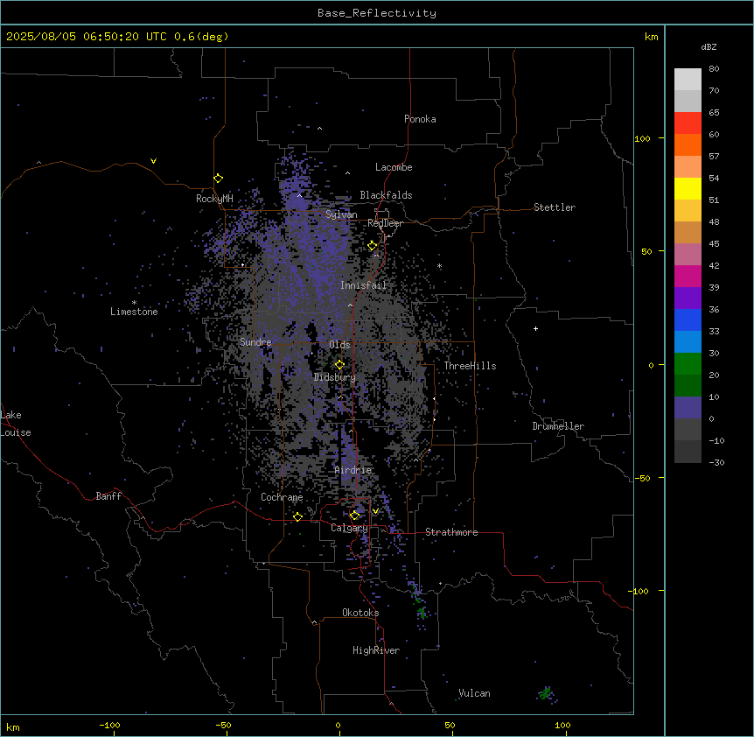Select the ThreeHills label
This screenshot has width=754, height=737.
[x=470, y=366]
